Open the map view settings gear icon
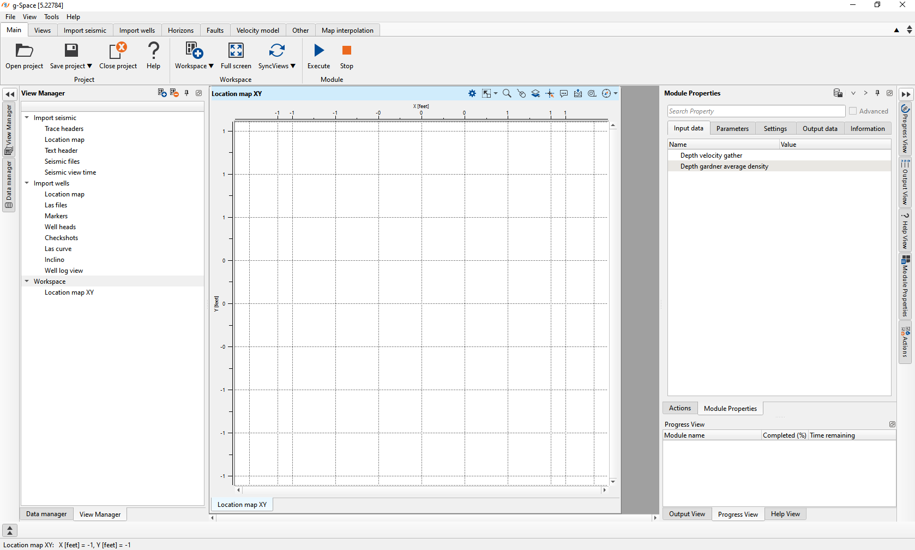Screen dimensions: 915x550 coord(472,93)
